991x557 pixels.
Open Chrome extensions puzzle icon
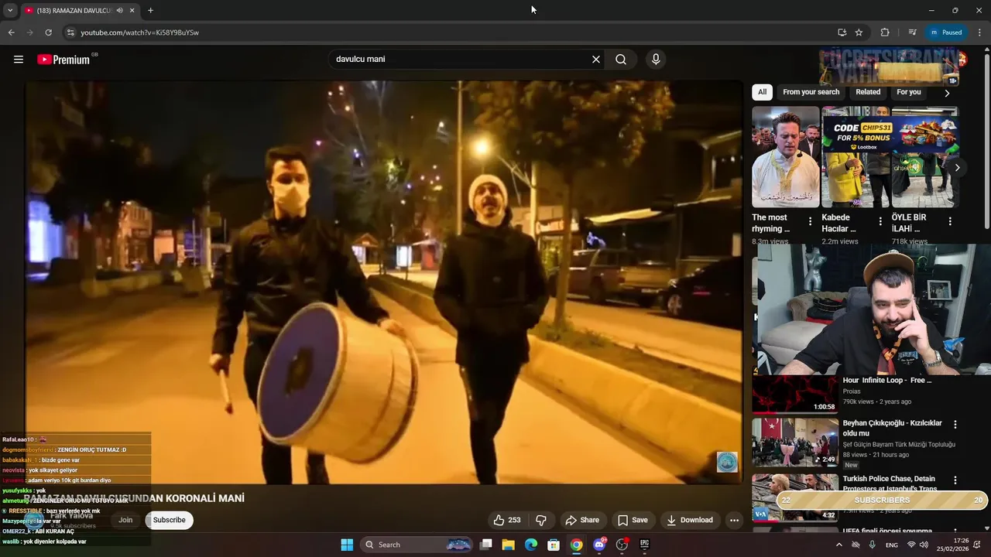(x=885, y=32)
